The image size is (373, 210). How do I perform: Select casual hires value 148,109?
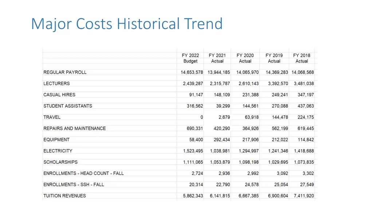(x=222, y=94)
